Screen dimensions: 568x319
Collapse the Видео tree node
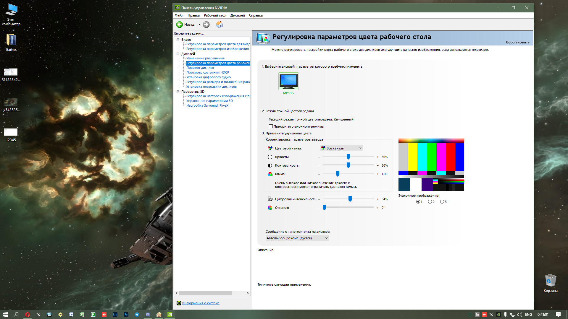(x=178, y=40)
